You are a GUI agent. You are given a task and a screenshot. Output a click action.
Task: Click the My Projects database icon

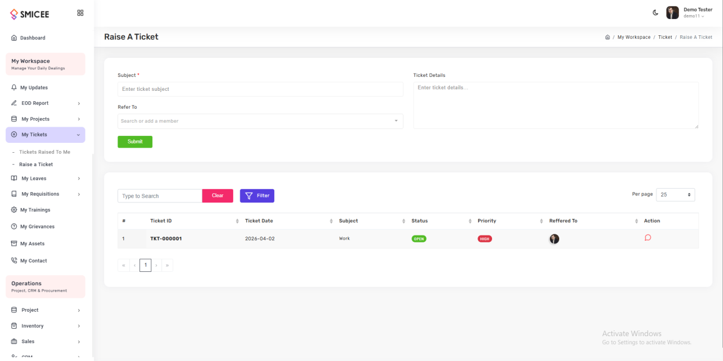(14, 119)
